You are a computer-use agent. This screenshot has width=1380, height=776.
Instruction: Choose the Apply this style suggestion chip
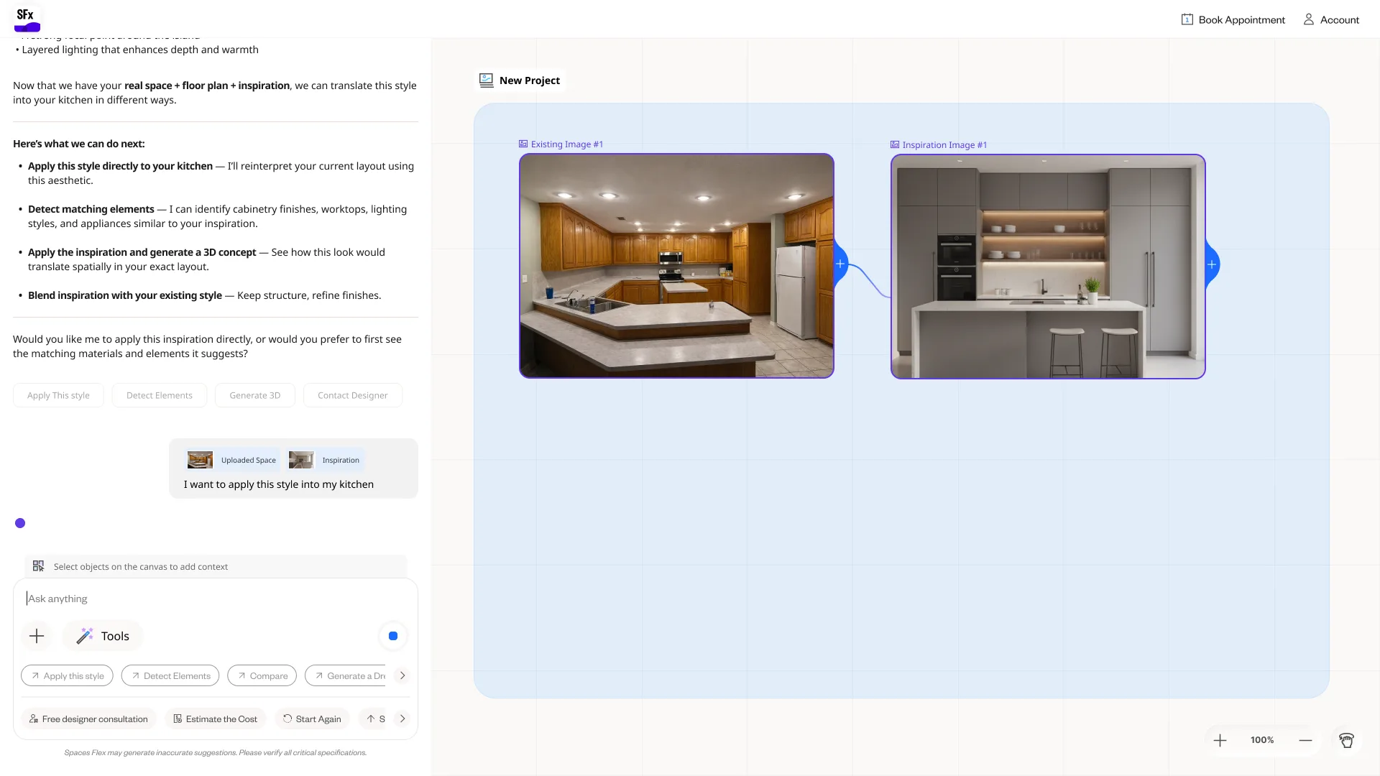[x=67, y=676]
